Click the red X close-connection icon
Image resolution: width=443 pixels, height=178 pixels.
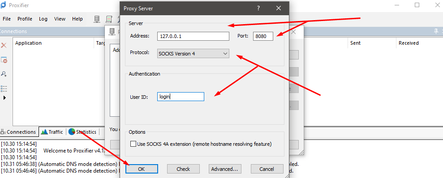pos(4,46)
